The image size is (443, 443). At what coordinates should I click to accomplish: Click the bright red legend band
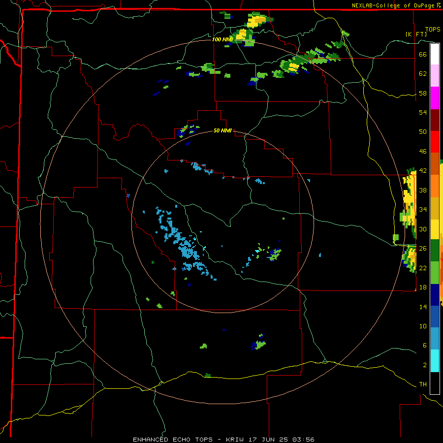coord(435,142)
